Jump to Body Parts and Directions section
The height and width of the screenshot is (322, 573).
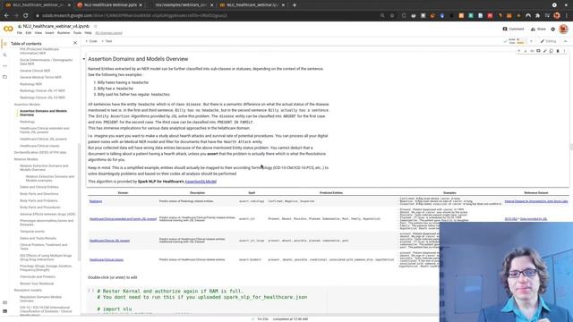[39, 194]
